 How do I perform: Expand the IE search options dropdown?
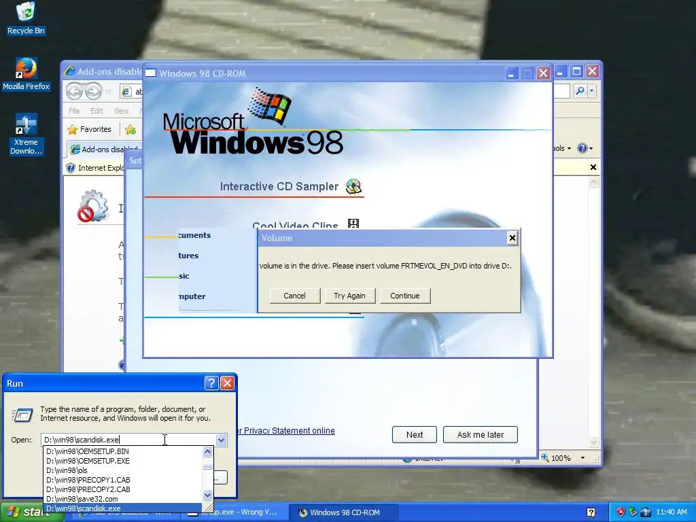592,91
